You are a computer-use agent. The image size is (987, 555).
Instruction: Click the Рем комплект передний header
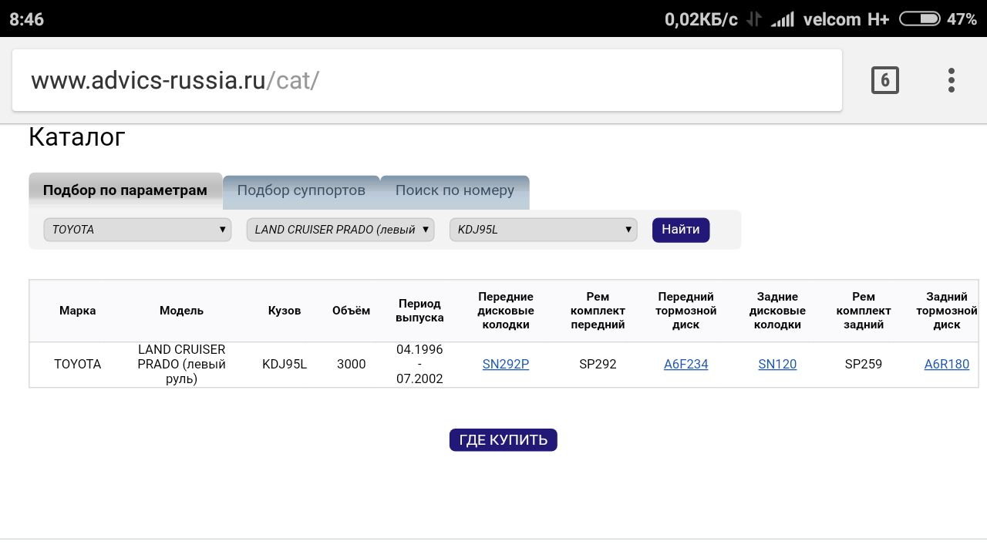coord(598,311)
